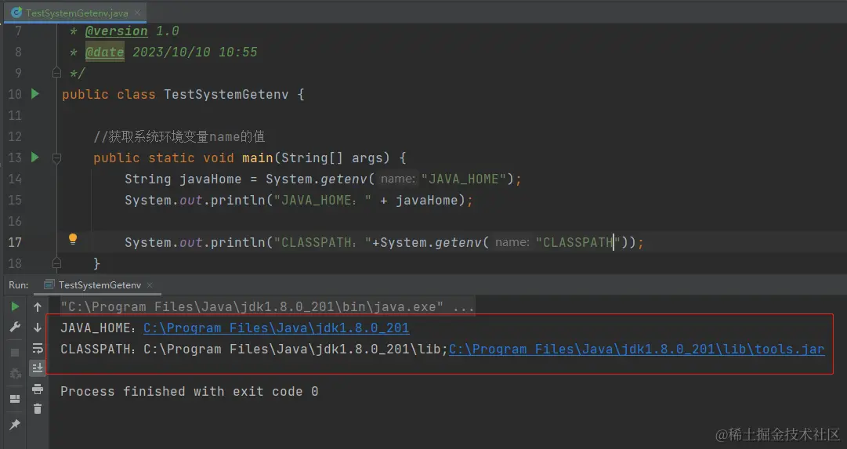This screenshot has height=449, width=847.
Task: Print the console output
Action: pyautogui.click(x=38, y=389)
